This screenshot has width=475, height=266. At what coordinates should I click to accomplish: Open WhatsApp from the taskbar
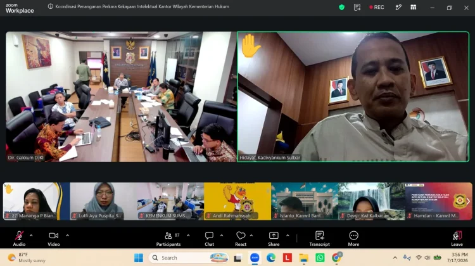[320, 258]
